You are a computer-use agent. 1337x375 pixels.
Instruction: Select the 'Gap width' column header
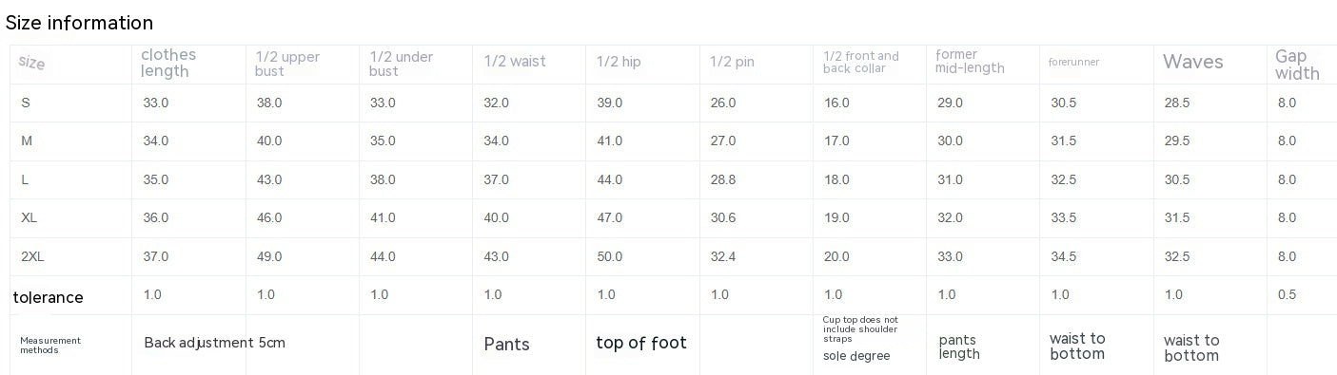(x=1297, y=65)
